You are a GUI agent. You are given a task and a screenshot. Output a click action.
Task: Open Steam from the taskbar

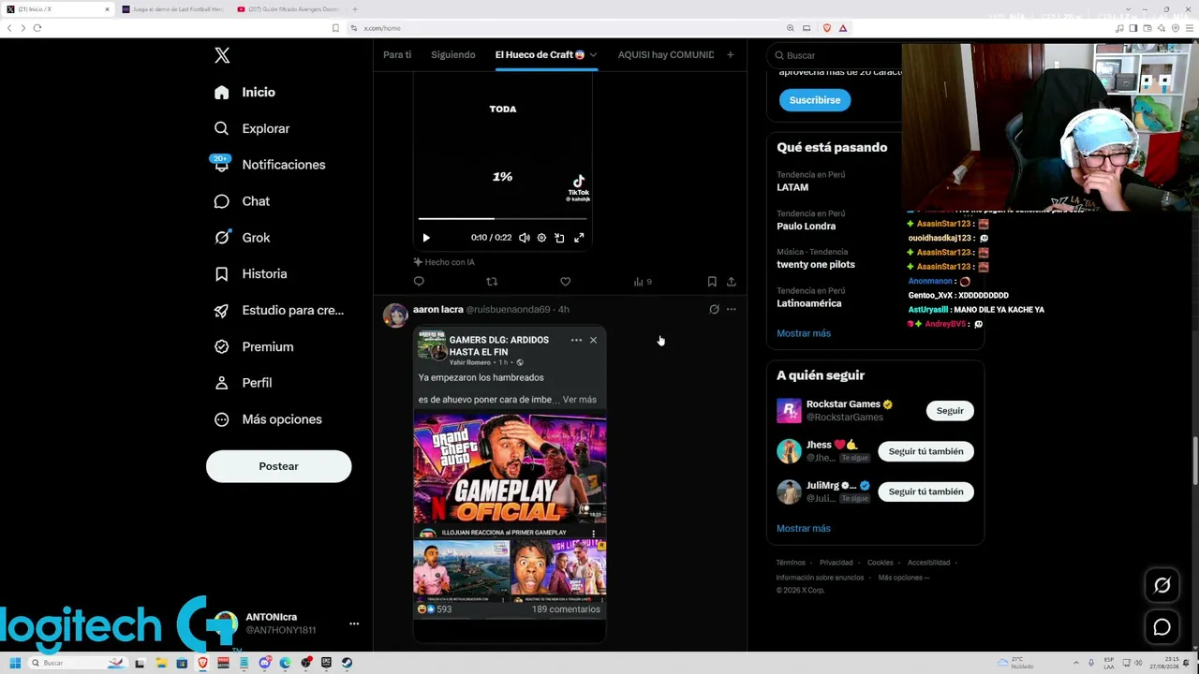tap(347, 663)
